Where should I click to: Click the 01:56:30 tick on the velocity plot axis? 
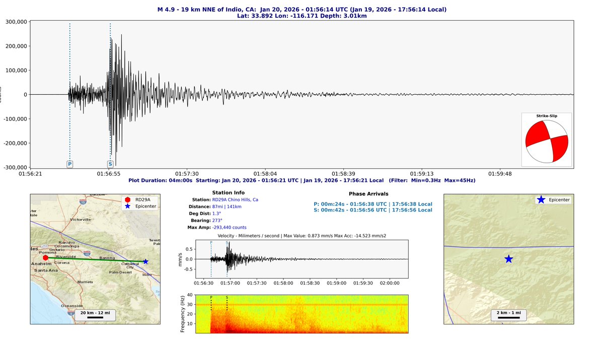[203, 283]
